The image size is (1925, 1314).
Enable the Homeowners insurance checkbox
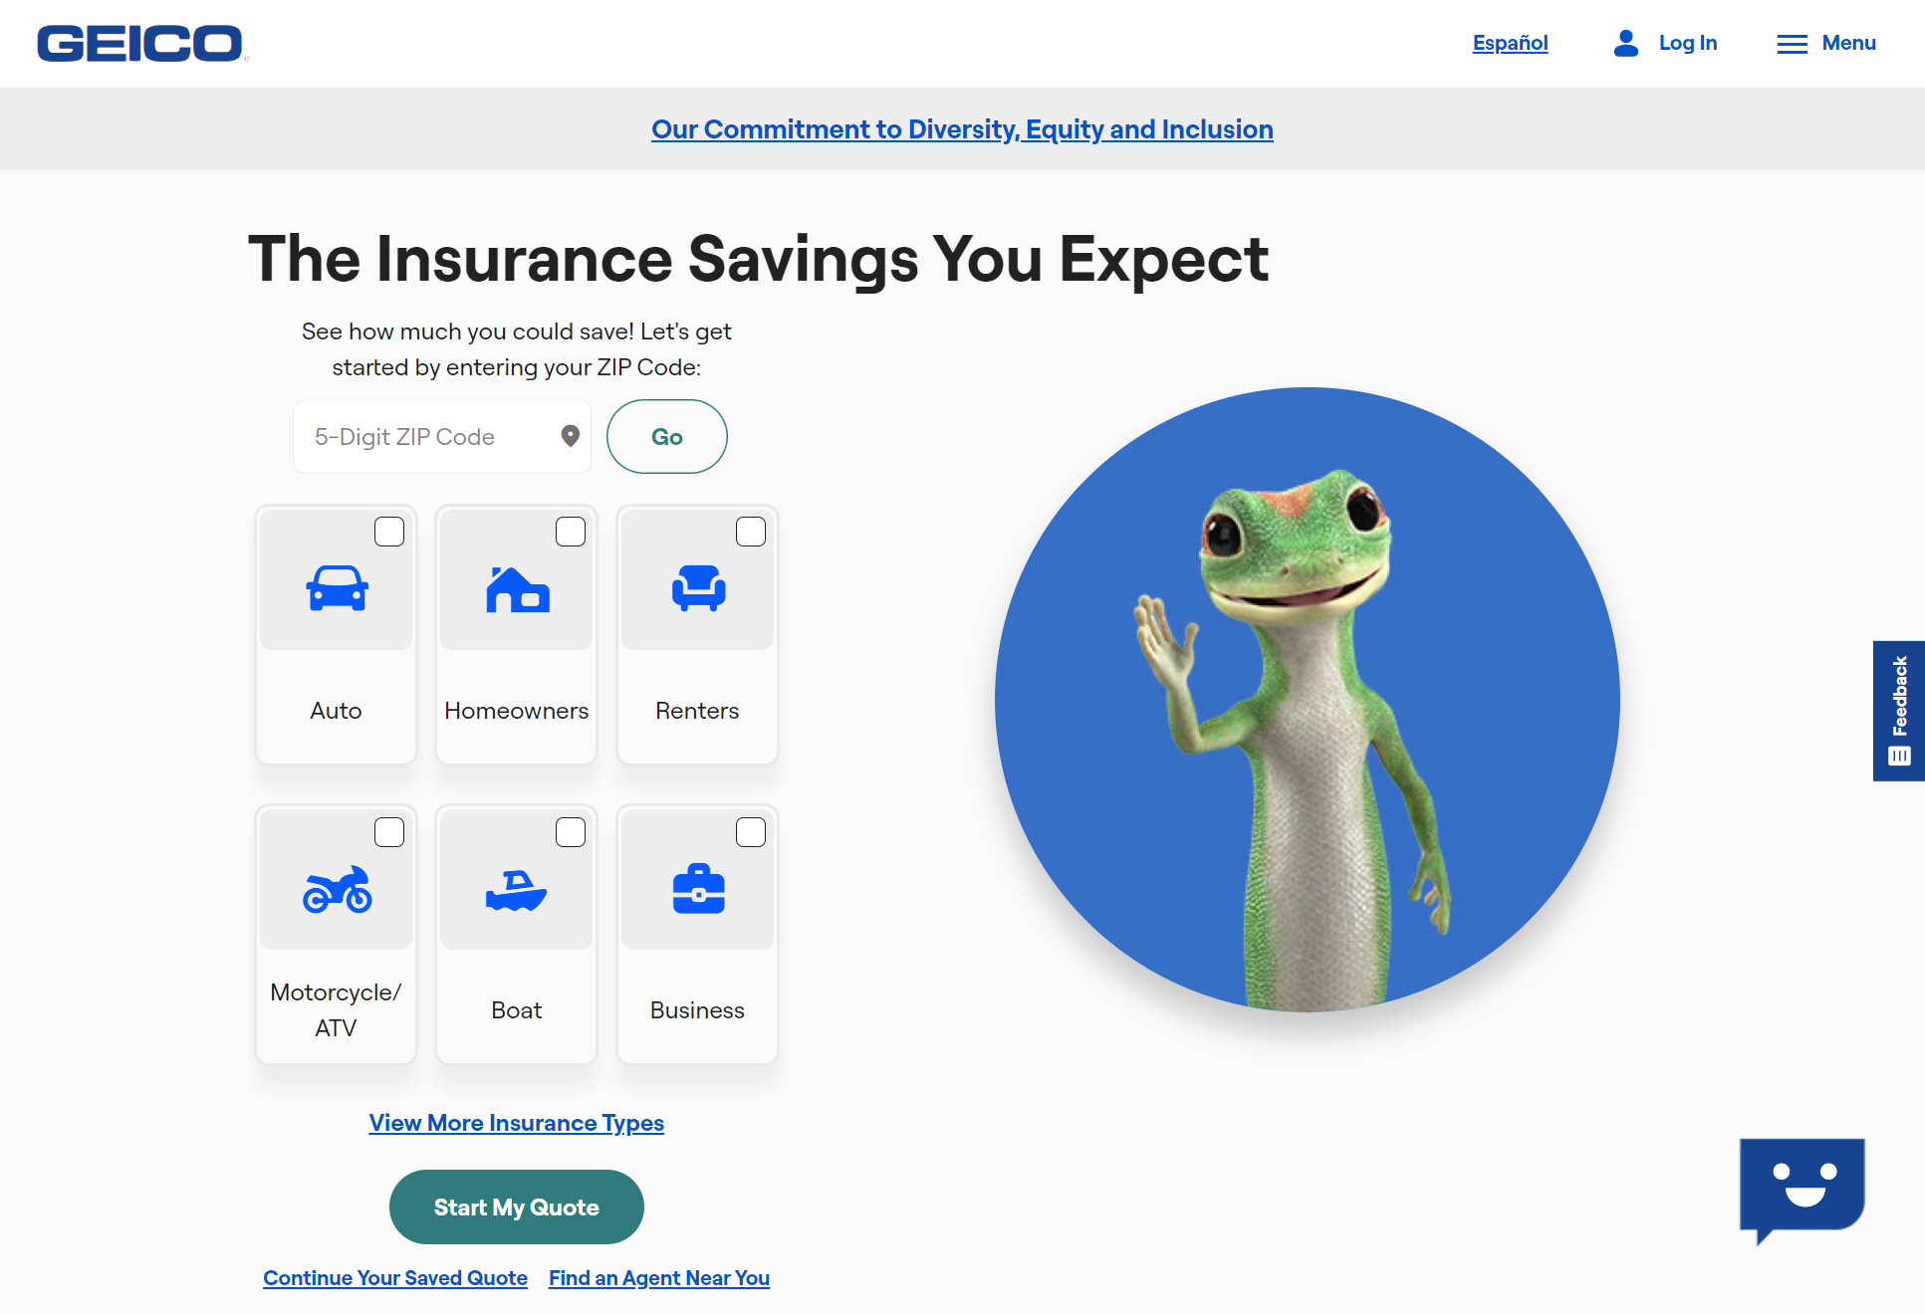pos(569,531)
